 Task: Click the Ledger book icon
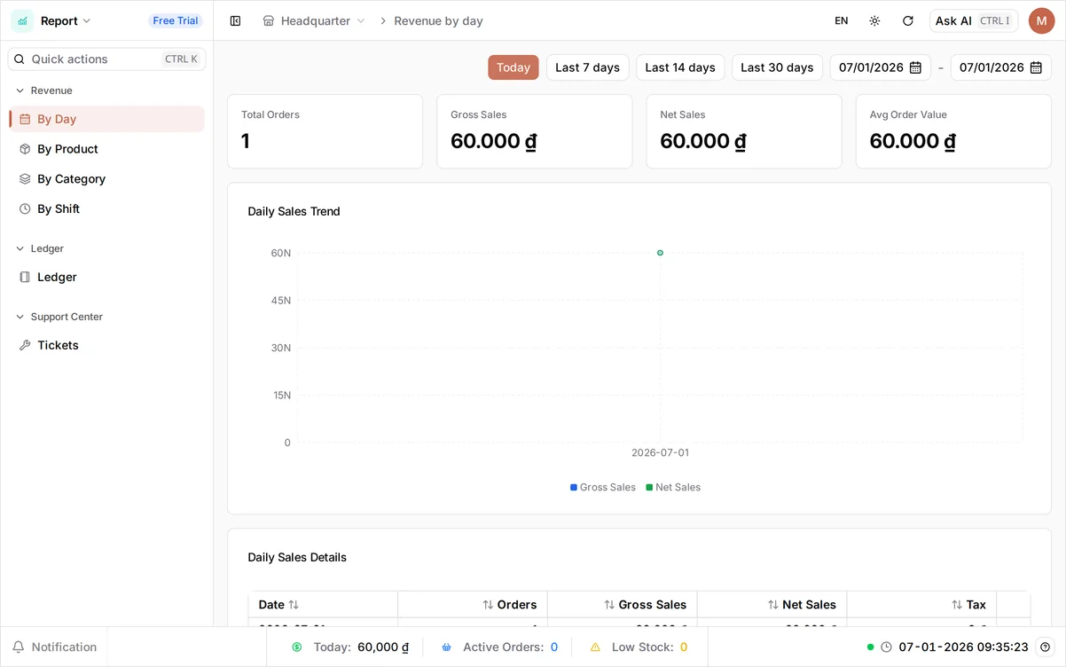coord(25,277)
